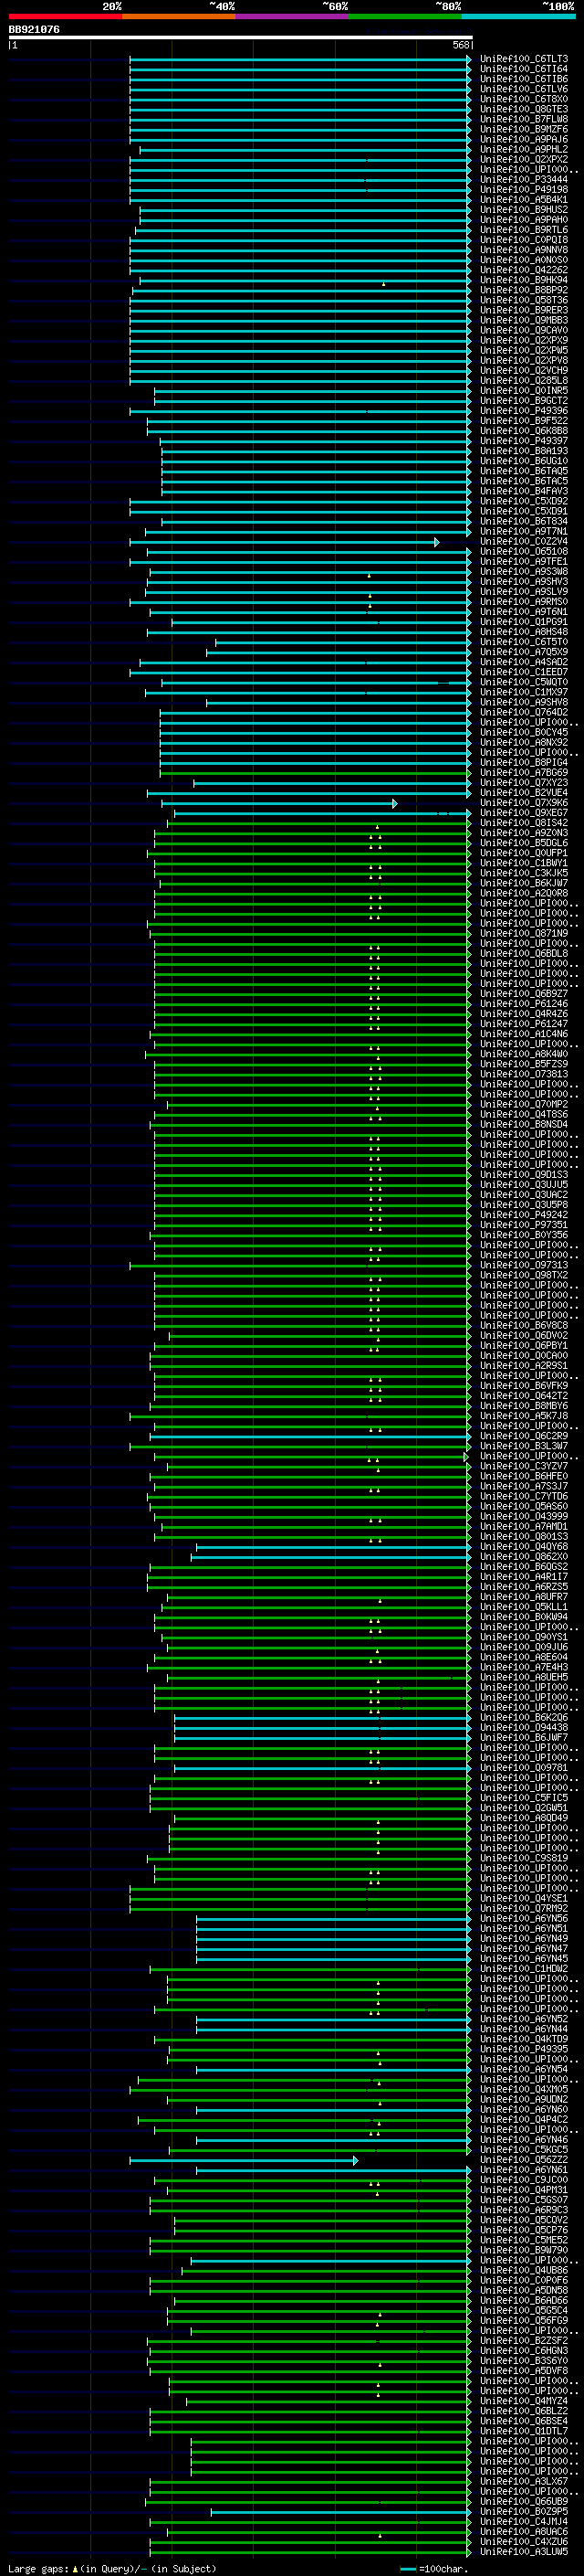Select the UniRef100_Q9CAV0 label
This screenshot has width=584, height=2576.
pyautogui.click(x=524, y=331)
